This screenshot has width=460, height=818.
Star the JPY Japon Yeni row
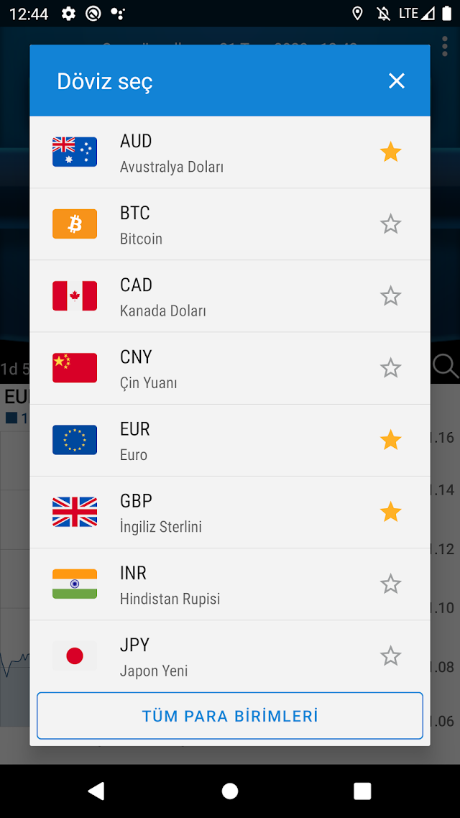[390, 656]
